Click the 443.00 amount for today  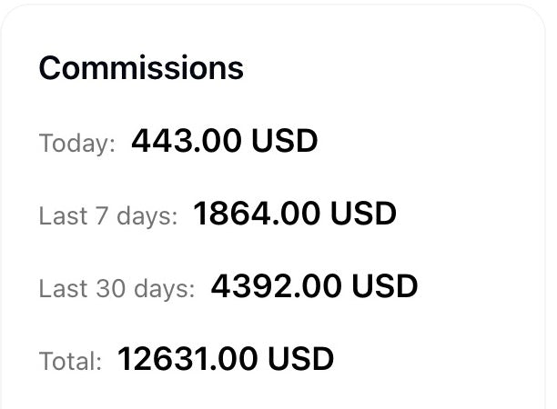tap(187, 142)
